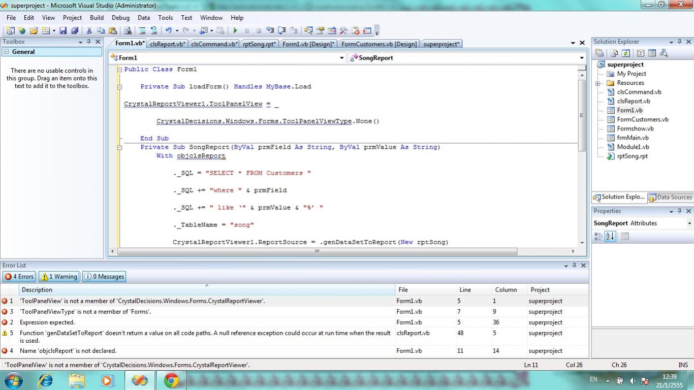Click Properties icon in Solution Explorer toolbar
The height and width of the screenshot is (390, 694).
tap(599, 53)
